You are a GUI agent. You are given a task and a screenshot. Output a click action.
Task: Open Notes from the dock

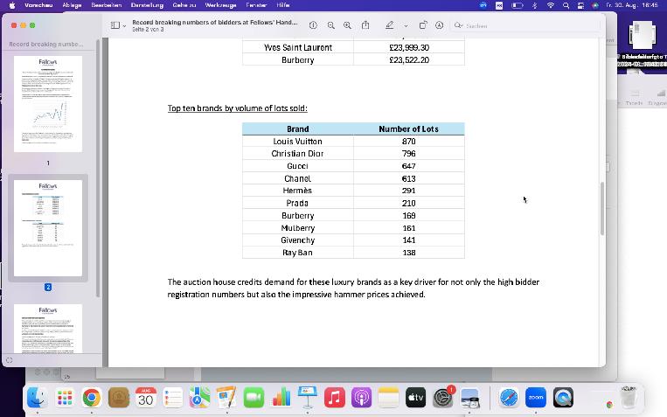(x=389, y=398)
